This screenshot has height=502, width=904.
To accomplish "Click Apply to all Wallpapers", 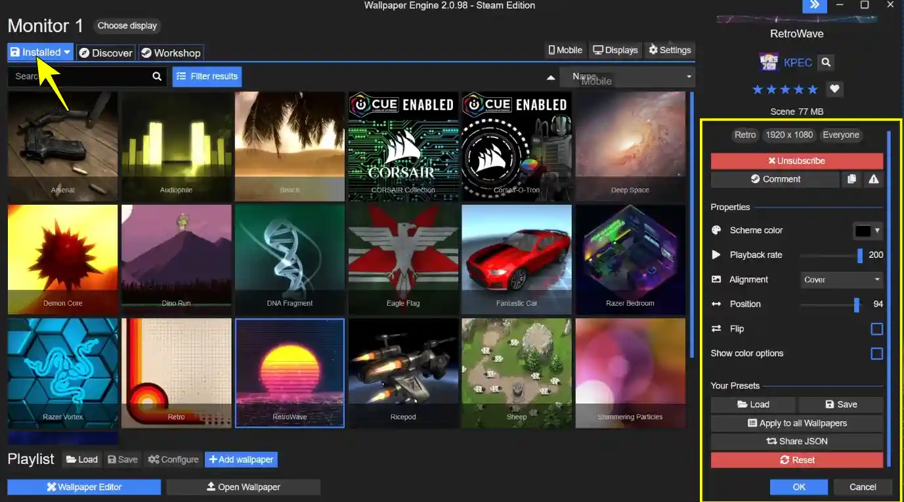I will pyautogui.click(x=797, y=423).
